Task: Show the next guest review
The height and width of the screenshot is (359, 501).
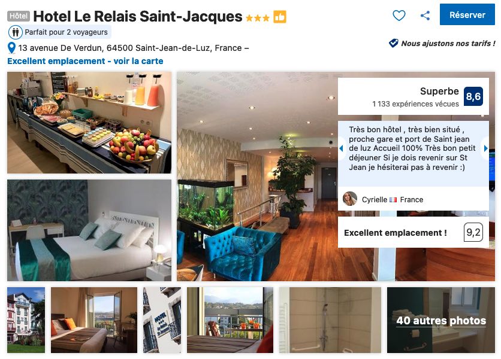Action: pyautogui.click(x=485, y=148)
